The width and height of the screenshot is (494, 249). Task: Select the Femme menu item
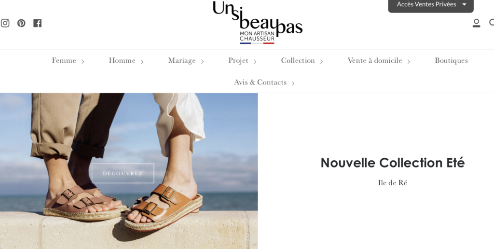64,60
